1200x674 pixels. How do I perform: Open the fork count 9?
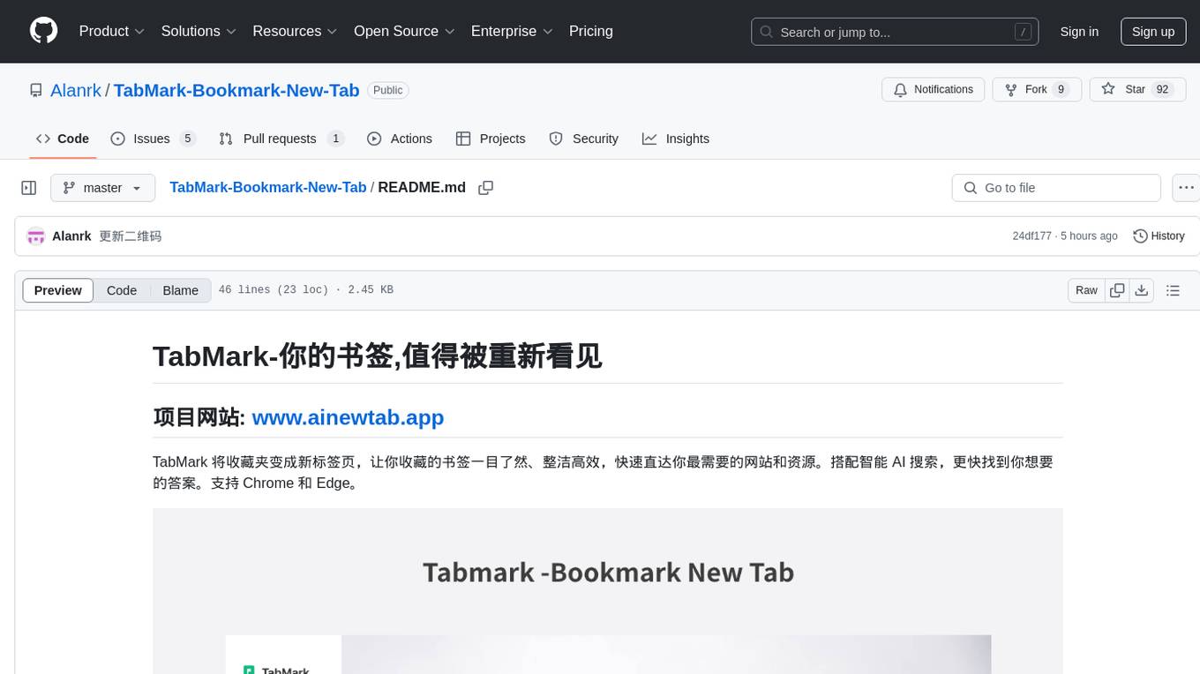[1061, 89]
